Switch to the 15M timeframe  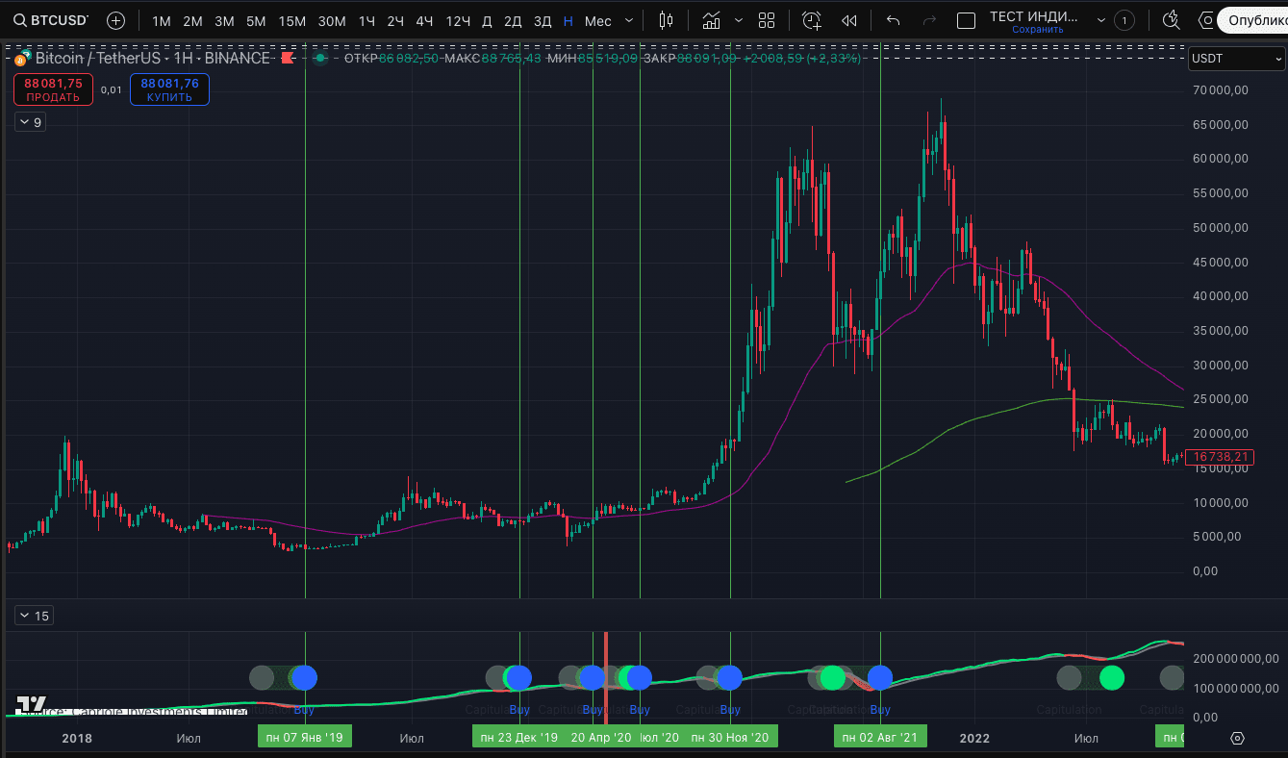coord(293,19)
